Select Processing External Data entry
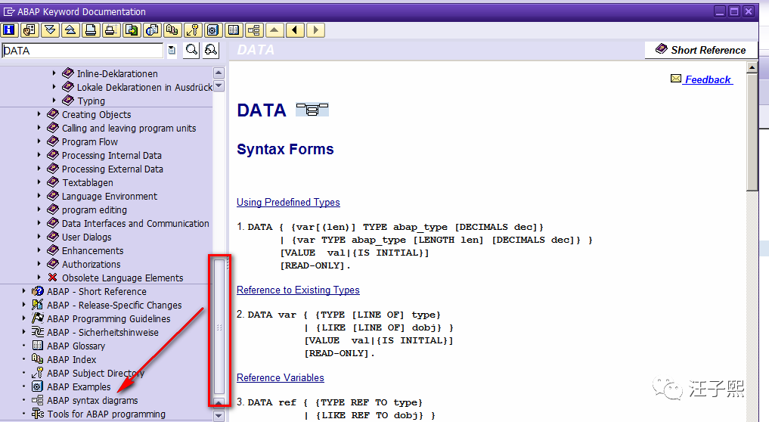Viewport: 769px width, 422px height. (113, 169)
